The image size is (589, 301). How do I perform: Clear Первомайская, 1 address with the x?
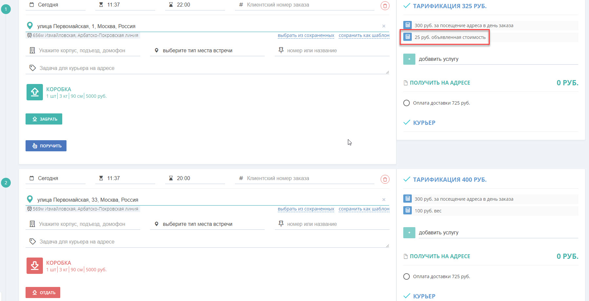click(384, 26)
